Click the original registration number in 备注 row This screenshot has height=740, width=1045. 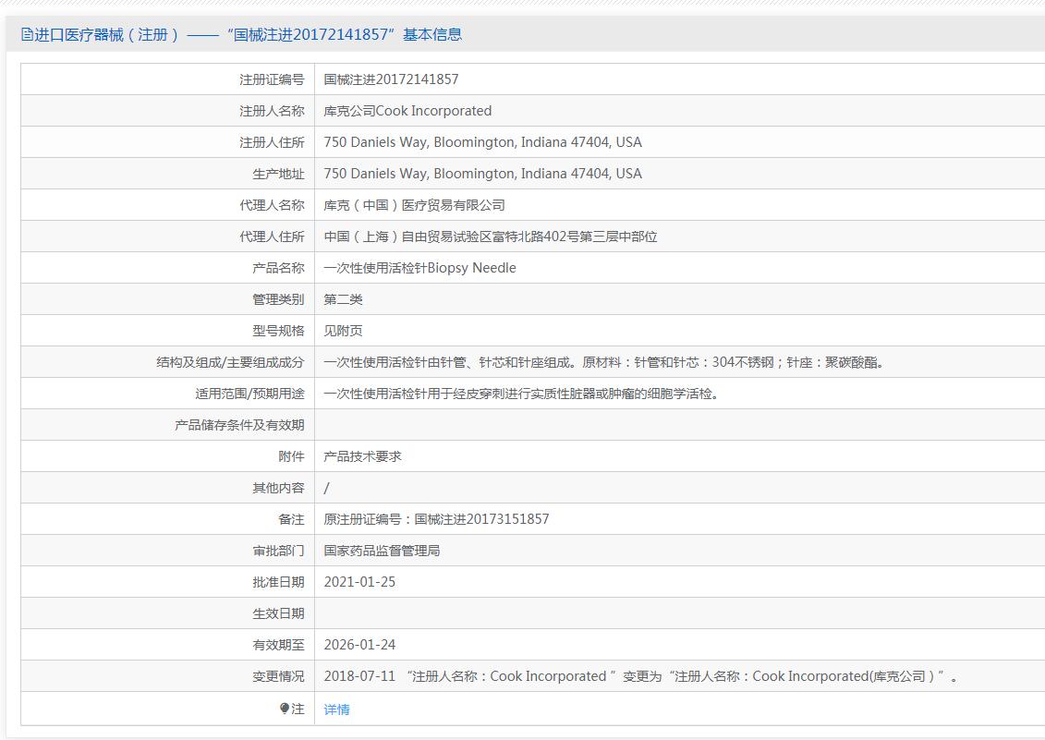coord(436,519)
